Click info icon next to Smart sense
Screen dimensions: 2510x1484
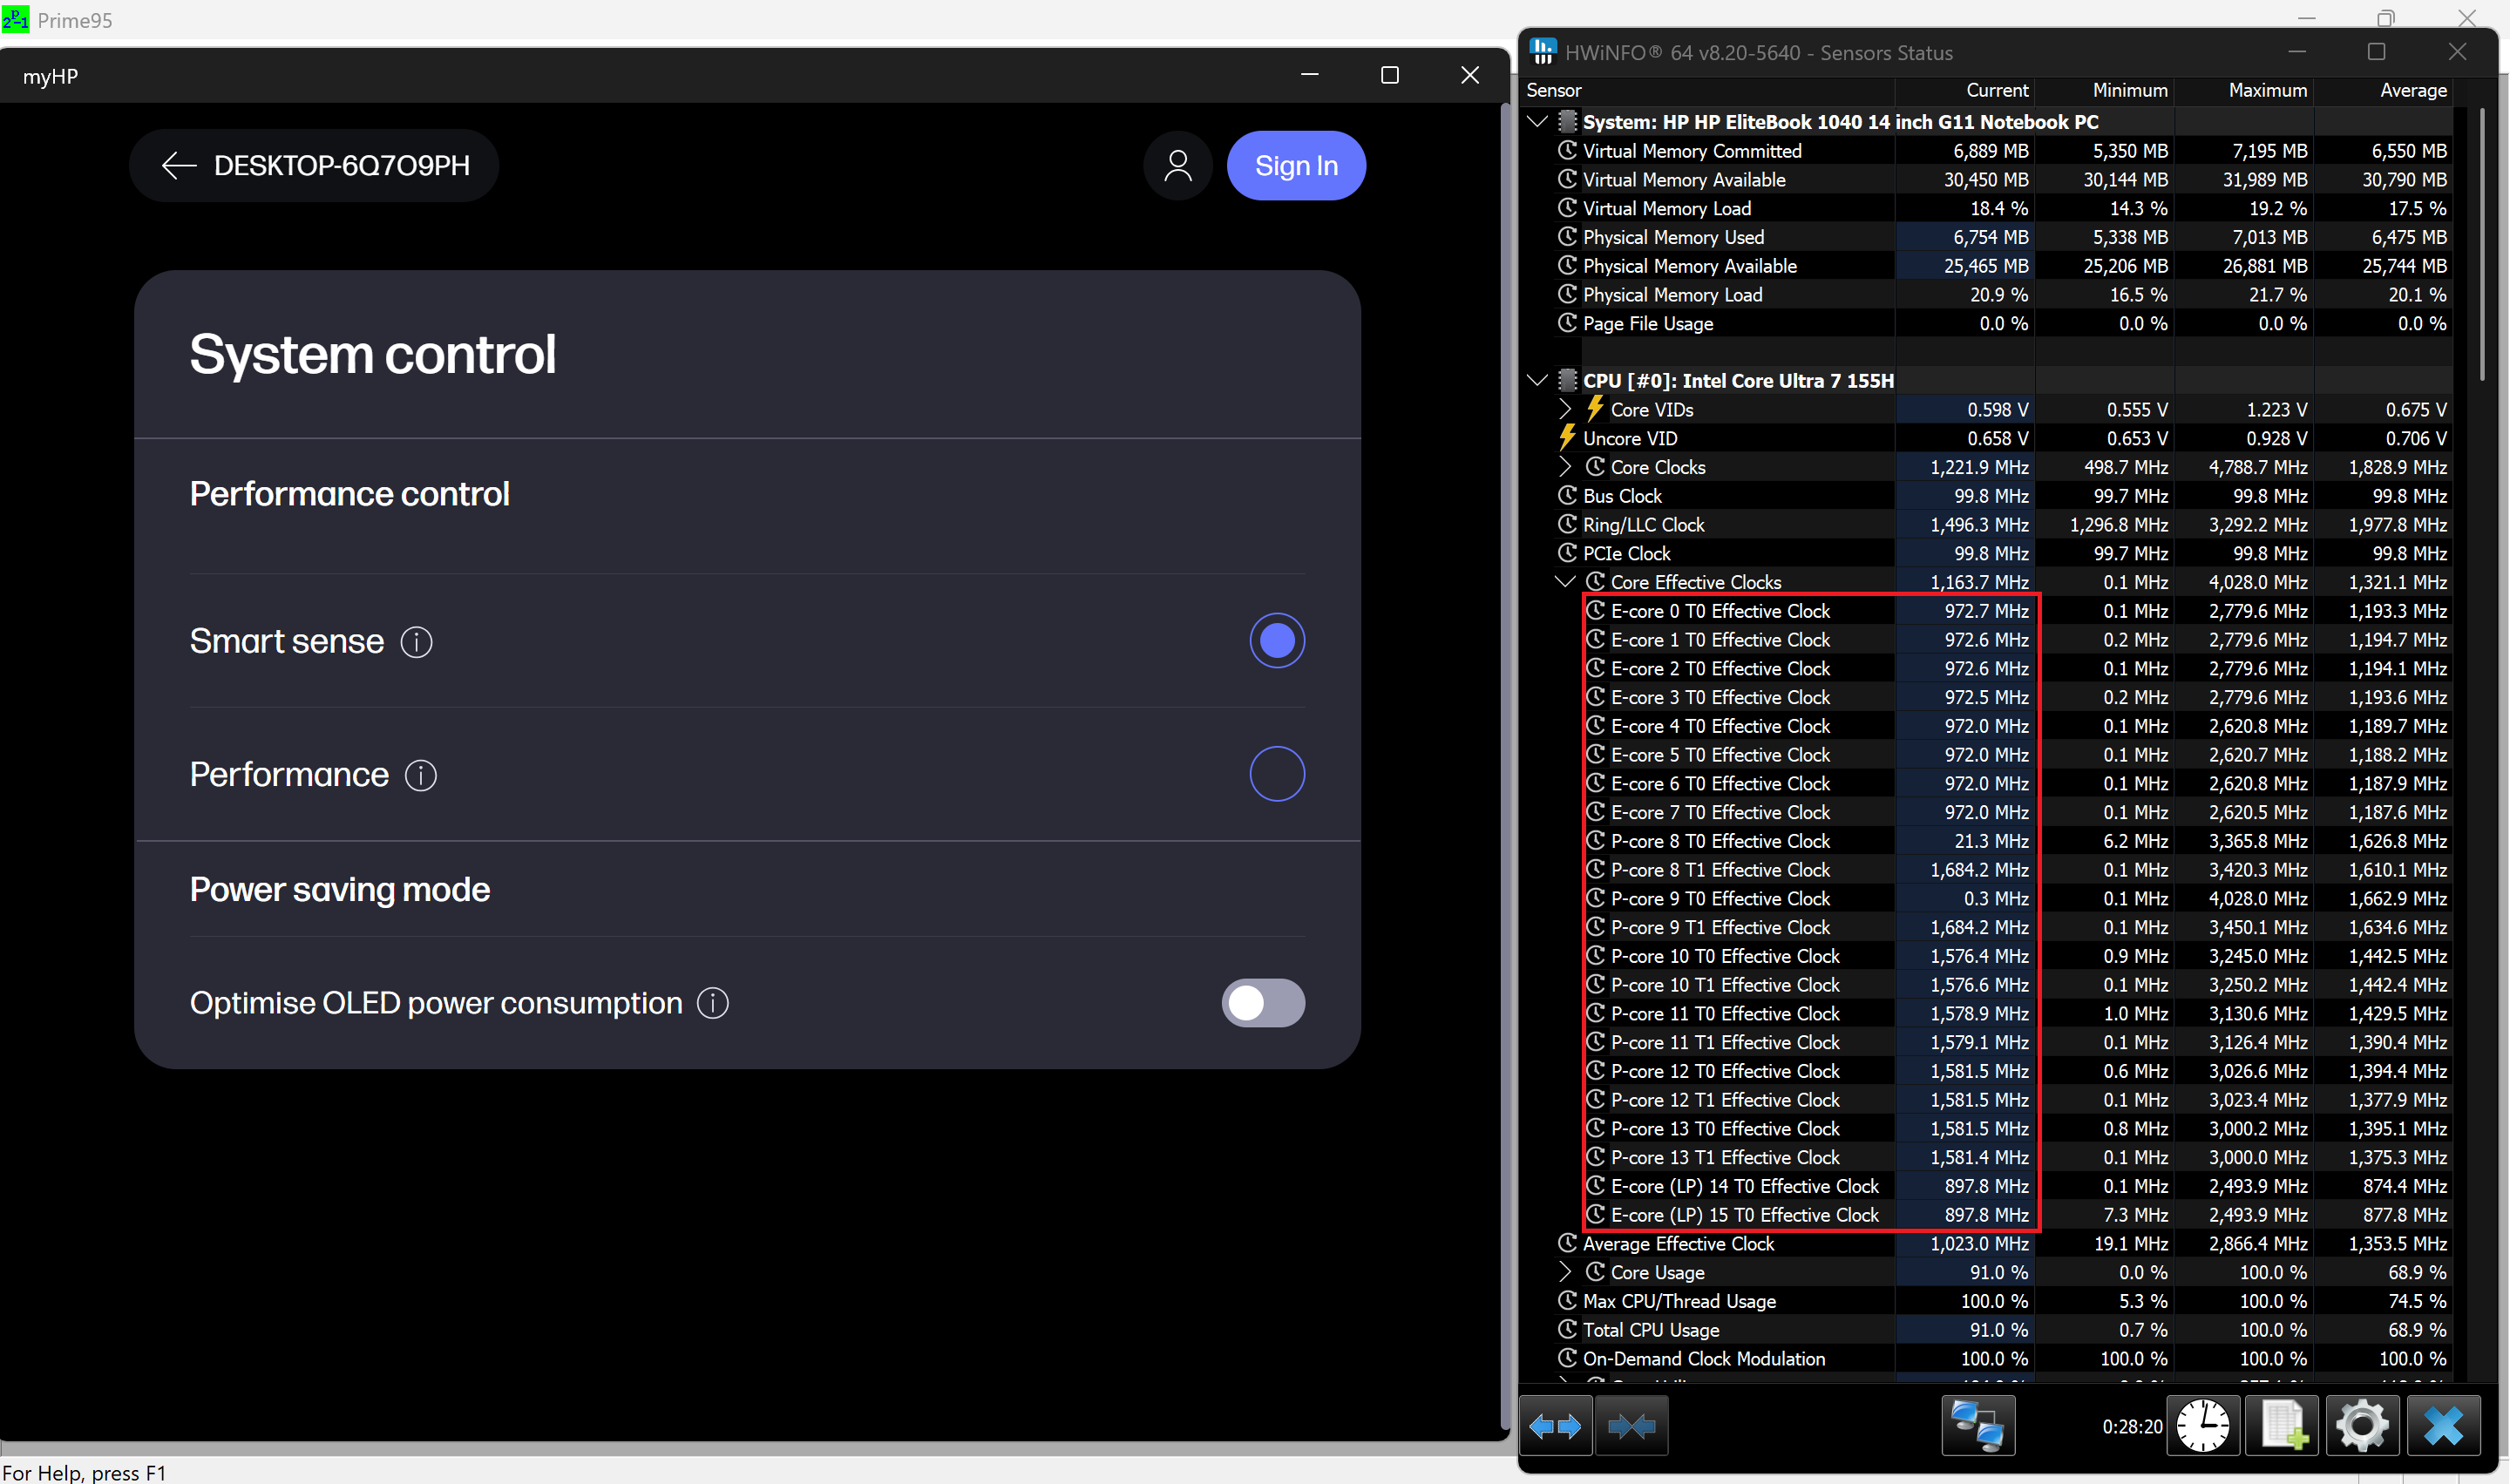point(416,642)
